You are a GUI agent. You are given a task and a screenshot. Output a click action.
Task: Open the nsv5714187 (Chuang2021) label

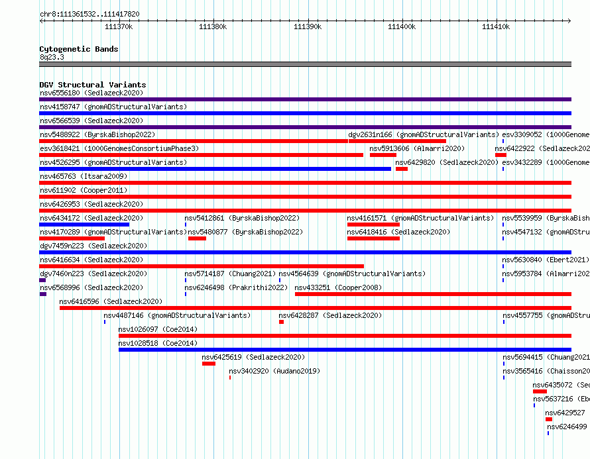click(230, 274)
